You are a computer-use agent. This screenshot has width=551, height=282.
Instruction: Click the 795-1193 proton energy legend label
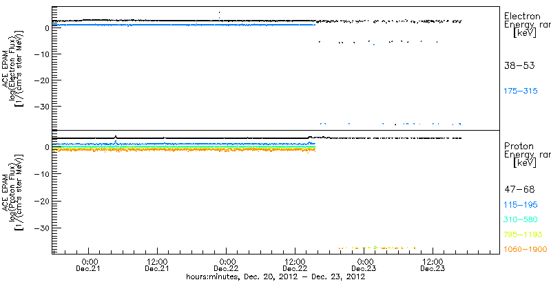coord(523,235)
